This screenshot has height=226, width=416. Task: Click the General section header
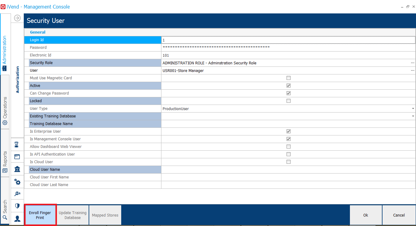point(37,32)
